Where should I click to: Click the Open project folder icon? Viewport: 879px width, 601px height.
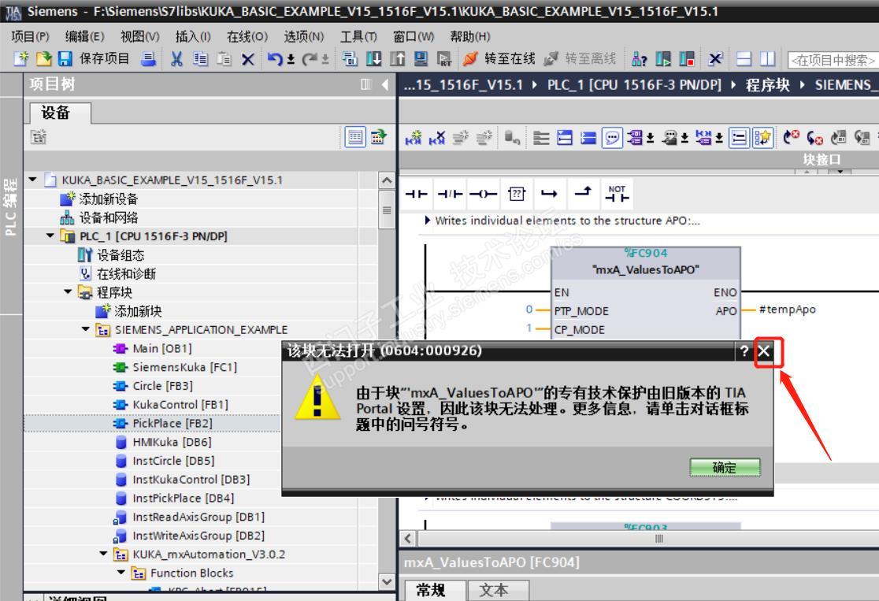(x=43, y=58)
